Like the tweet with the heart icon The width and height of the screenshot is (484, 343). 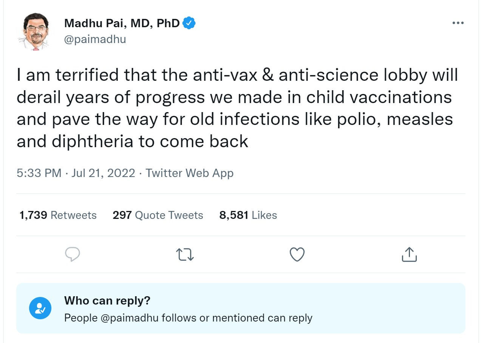point(297,255)
